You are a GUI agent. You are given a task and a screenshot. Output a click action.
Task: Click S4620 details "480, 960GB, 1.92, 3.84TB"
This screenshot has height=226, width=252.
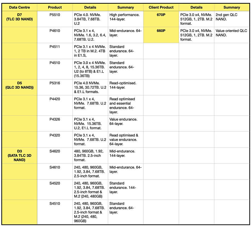point(90,156)
